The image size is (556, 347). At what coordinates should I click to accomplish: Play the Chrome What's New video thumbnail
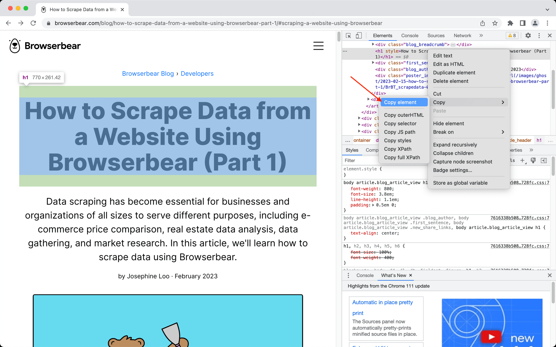tap(492, 336)
